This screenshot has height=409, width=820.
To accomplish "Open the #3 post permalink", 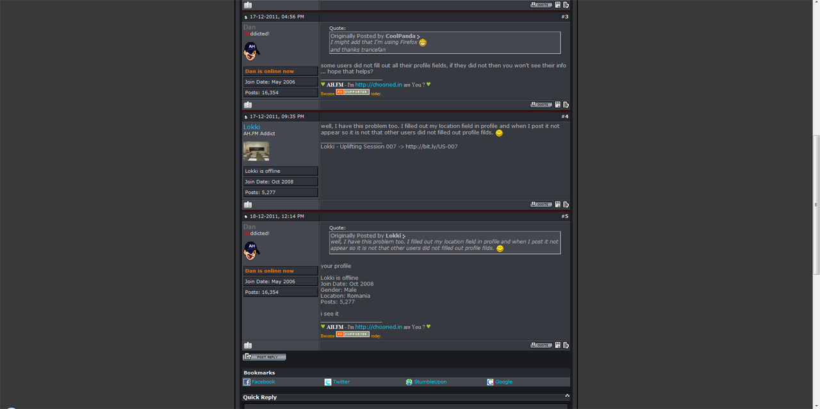I will [x=566, y=17].
